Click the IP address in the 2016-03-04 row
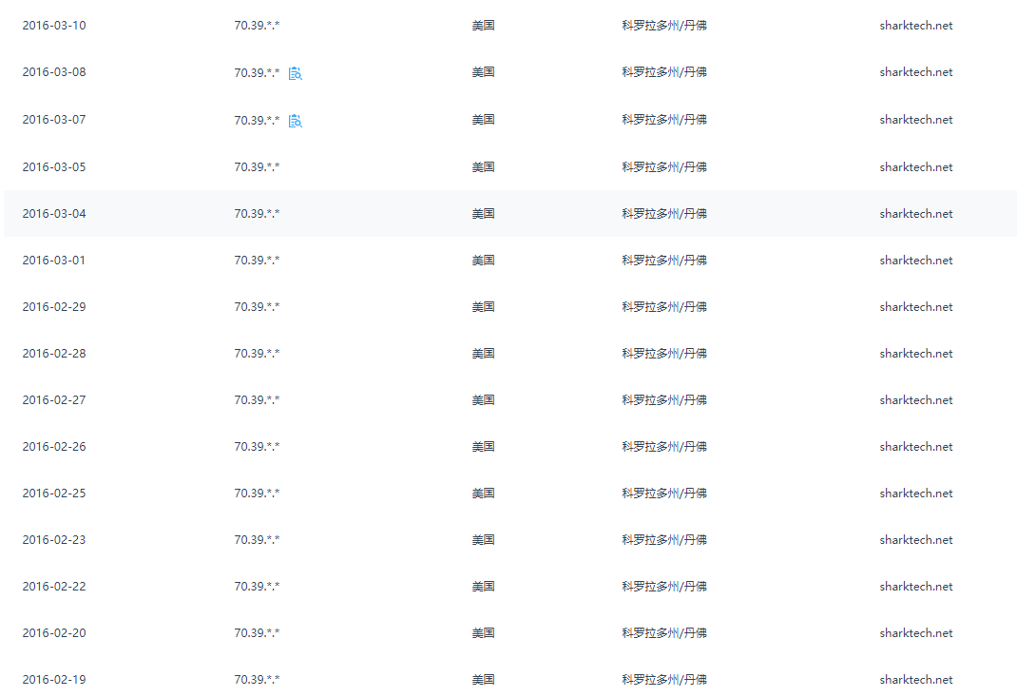 (257, 214)
